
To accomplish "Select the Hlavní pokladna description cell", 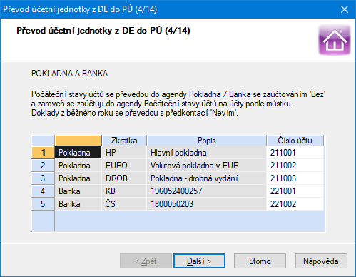I will [207, 153].
